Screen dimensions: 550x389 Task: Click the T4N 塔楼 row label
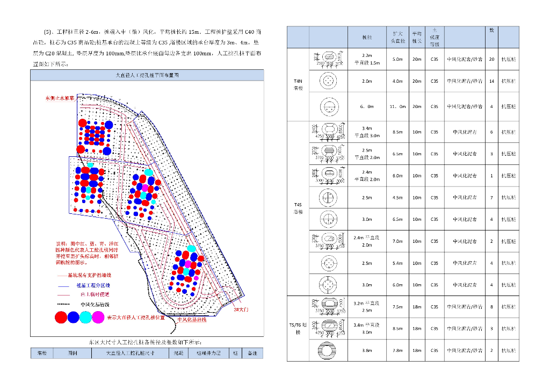click(298, 84)
